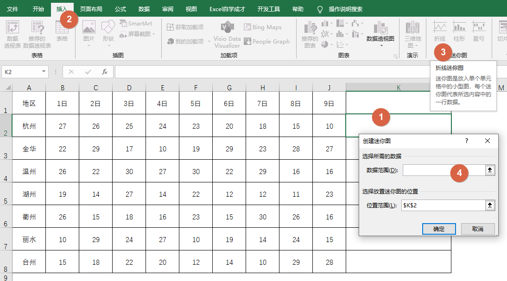Open the Excel自学成才 tab
507x281 pixels.
[x=227, y=9]
